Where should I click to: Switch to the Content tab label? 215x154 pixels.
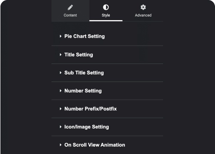click(70, 15)
